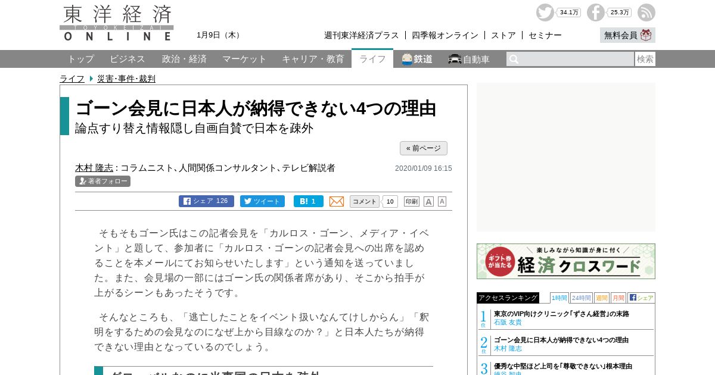Viewport: 715px width, 375px height.
Task: Open the 経済クロスワード banner
Action: point(566,261)
